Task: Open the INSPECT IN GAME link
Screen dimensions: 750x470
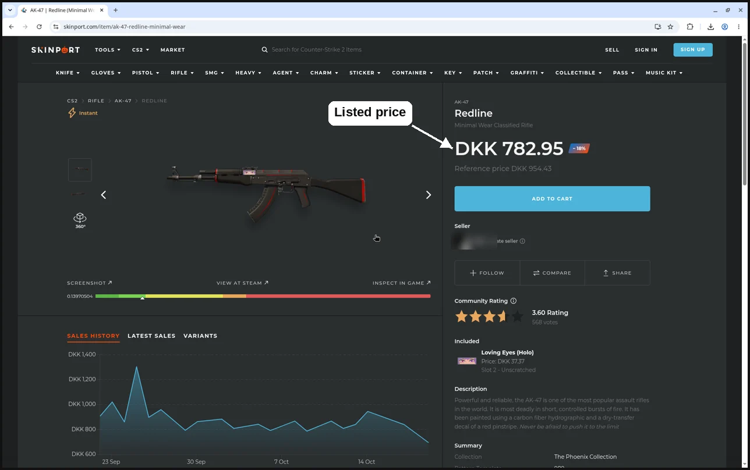Action: 402,283
